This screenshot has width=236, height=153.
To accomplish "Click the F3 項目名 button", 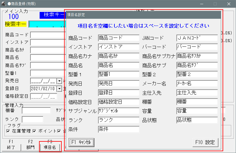I will (50, 147).
